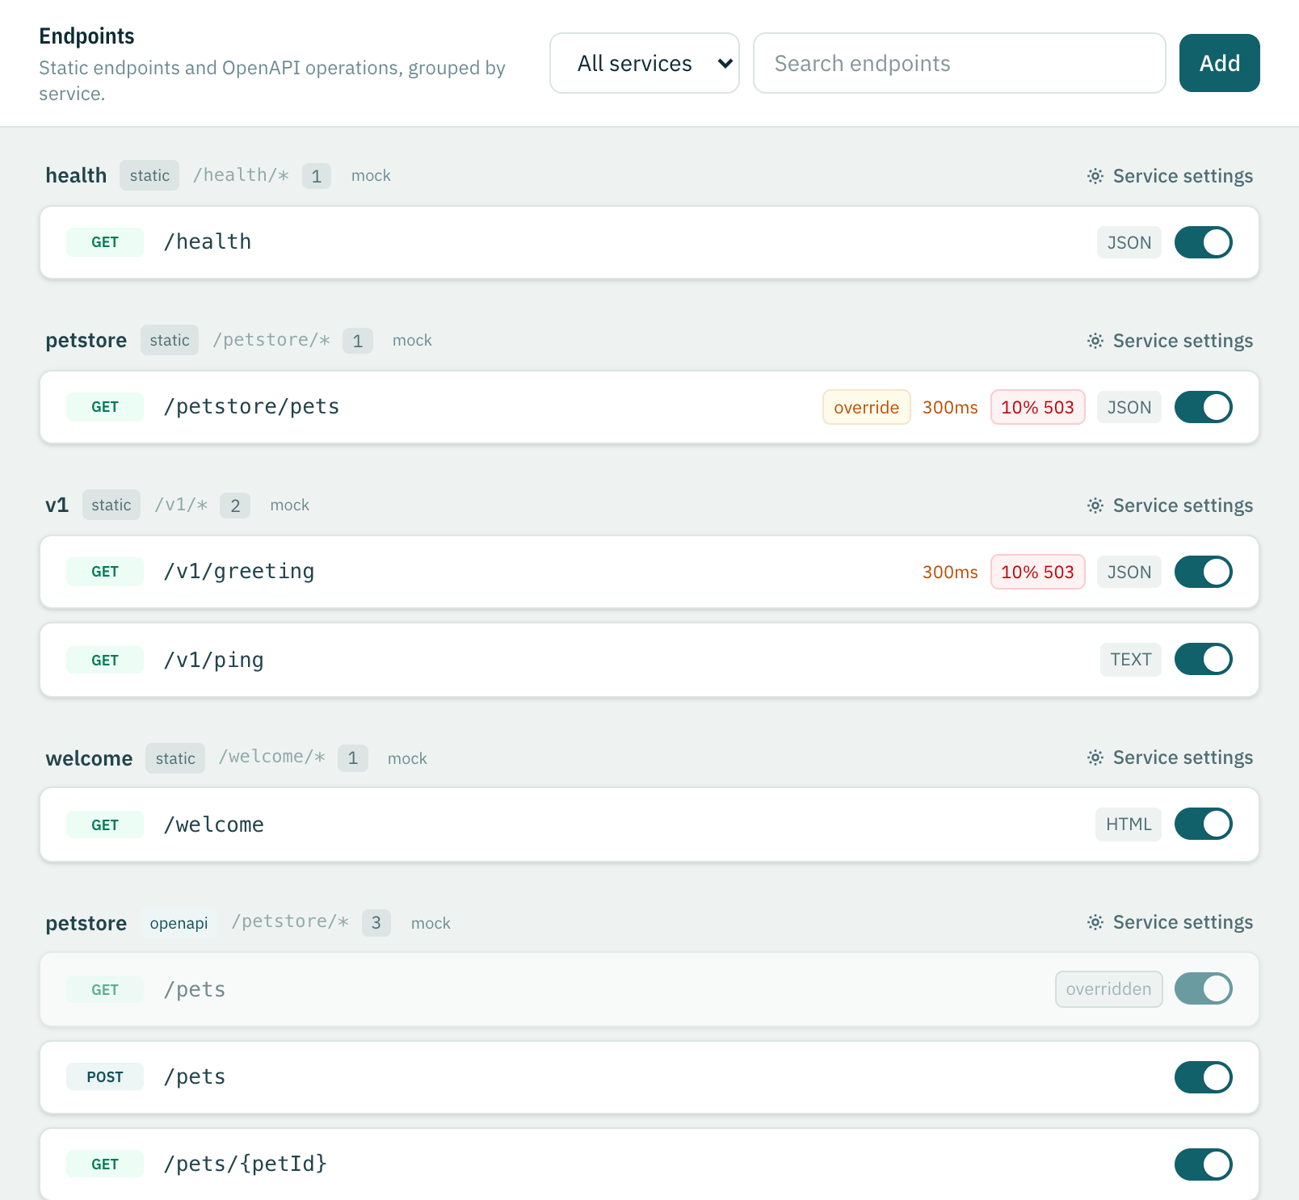Click the gear icon for v1 service settings

coord(1095,506)
